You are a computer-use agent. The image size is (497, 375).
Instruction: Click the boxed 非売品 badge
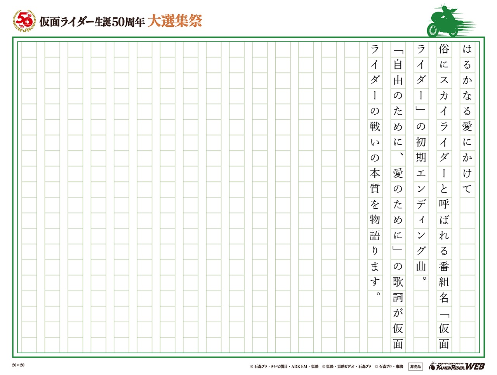(415, 366)
